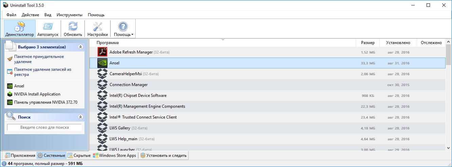Click Пакетное принудительное удаление link
Viewport: 452px width, 167px height.
click(x=39, y=59)
